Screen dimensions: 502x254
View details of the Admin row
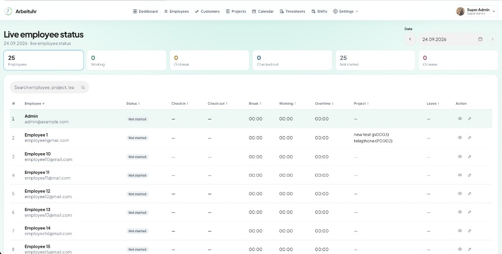(x=460, y=118)
